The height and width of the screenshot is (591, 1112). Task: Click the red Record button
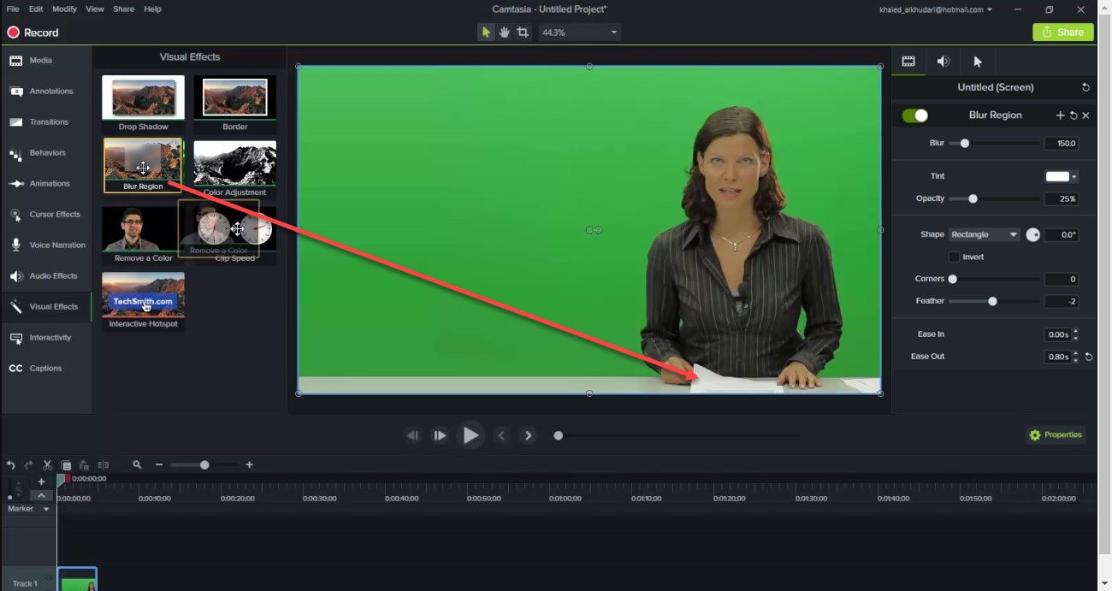click(33, 33)
